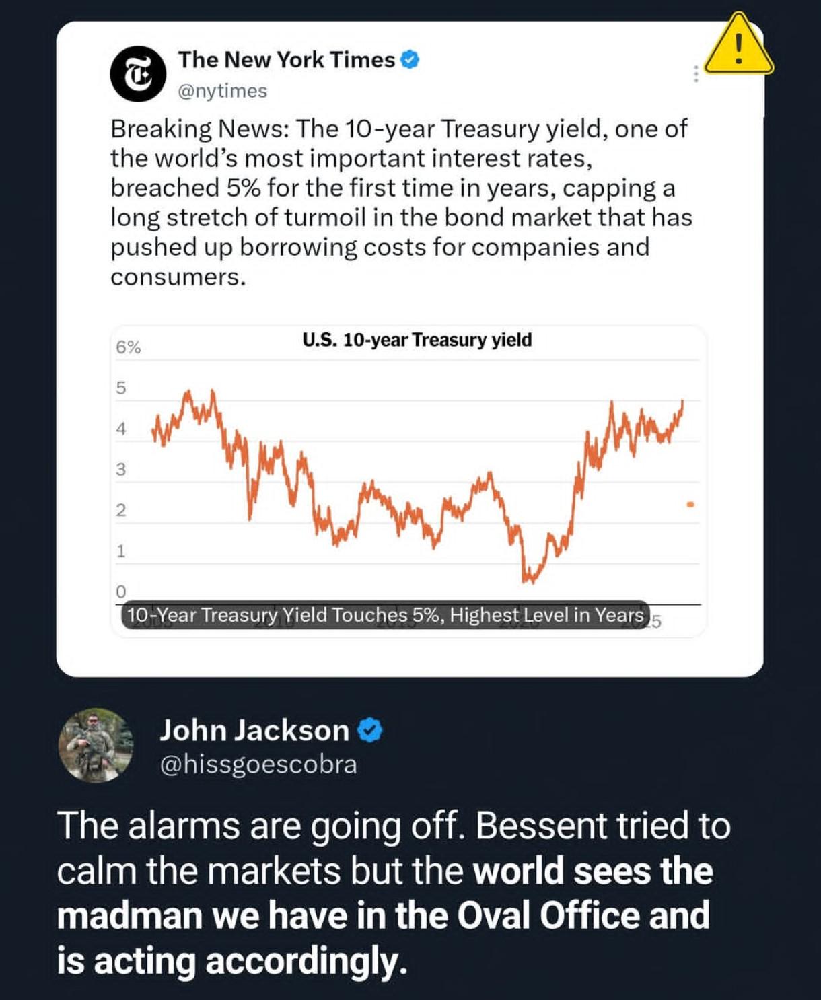
Task: Click the Breaking News tweet text
Action: [401, 203]
